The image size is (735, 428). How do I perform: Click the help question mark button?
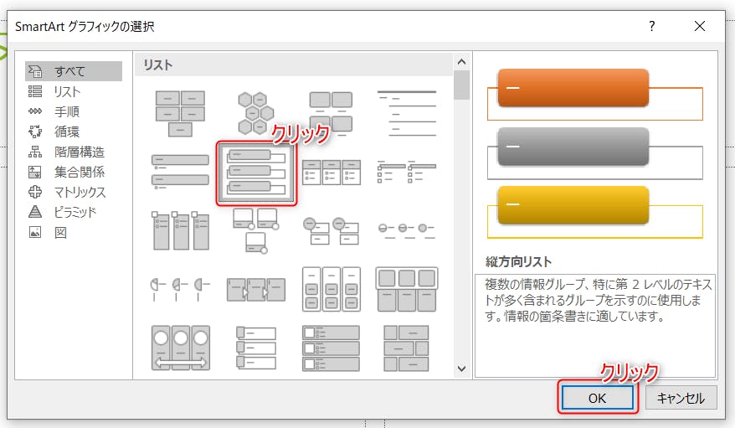pyautogui.click(x=652, y=27)
